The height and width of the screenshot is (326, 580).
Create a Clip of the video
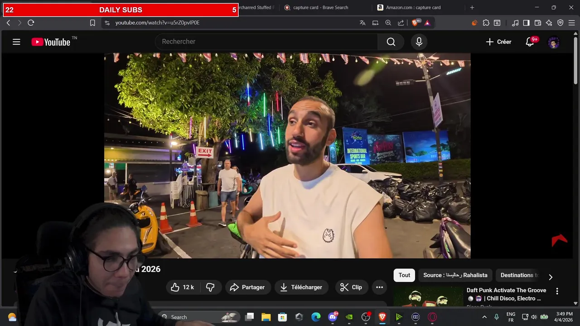[x=351, y=287]
